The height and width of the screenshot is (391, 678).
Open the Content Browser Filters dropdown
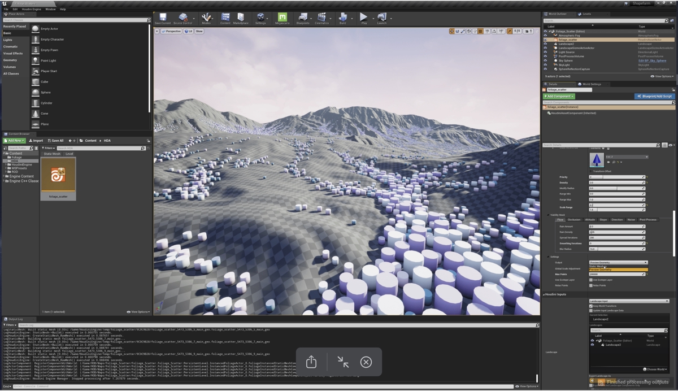[x=48, y=148]
